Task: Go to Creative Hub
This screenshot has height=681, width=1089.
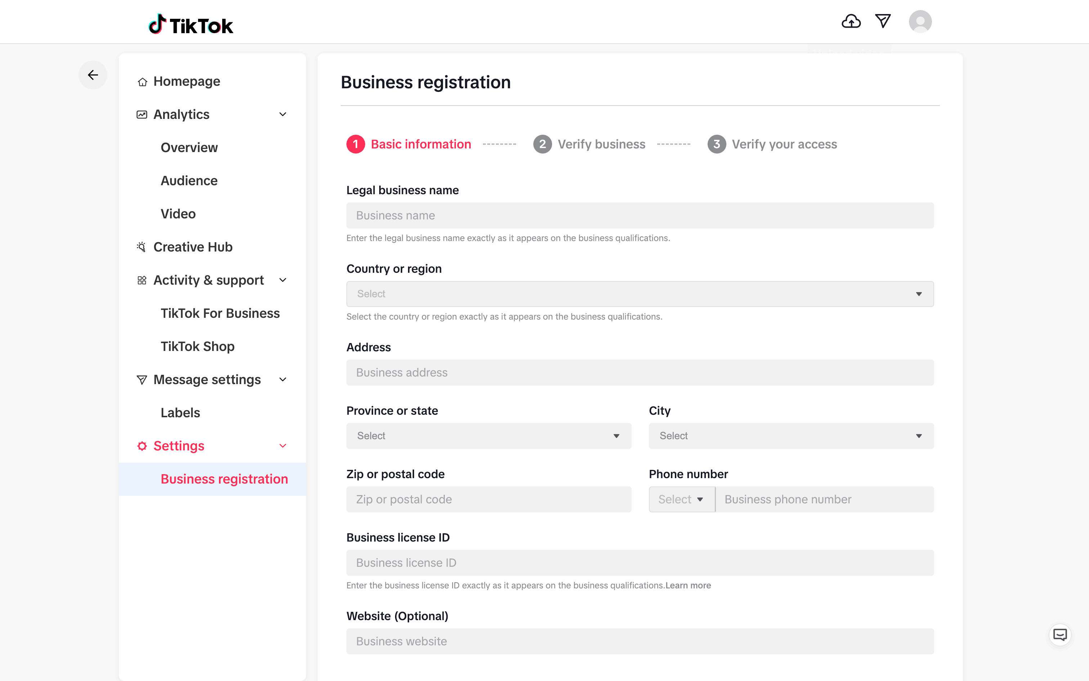Action: click(x=193, y=247)
